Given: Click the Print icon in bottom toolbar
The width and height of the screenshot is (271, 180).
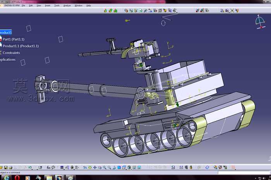Looking at the screenshot, I should point(10,167).
